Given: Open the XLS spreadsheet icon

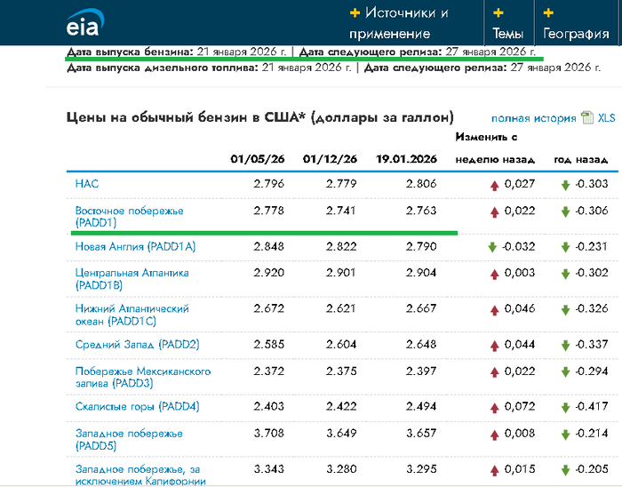Looking at the screenshot, I should click(586, 118).
